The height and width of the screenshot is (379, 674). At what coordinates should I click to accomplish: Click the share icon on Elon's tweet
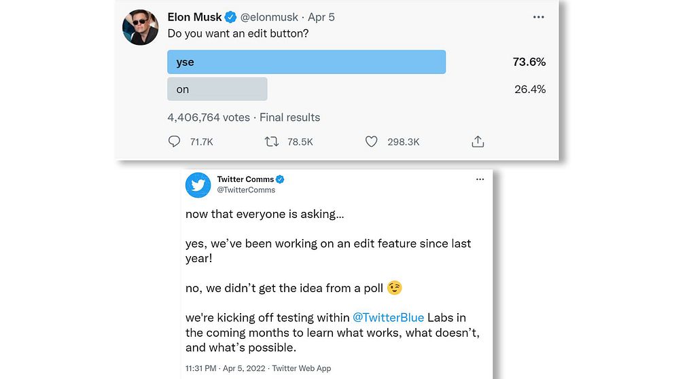(x=478, y=141)
